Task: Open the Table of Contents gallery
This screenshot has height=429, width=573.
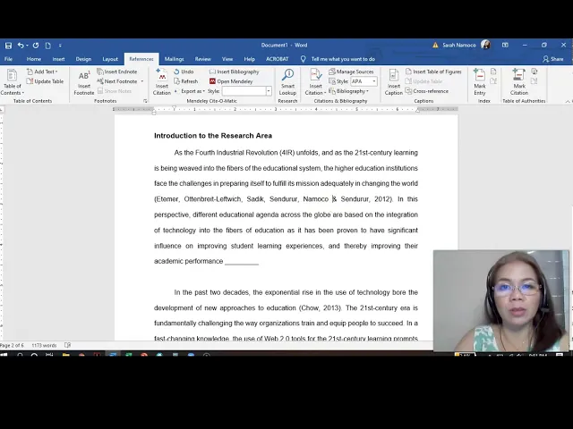Action: (12, 82)
